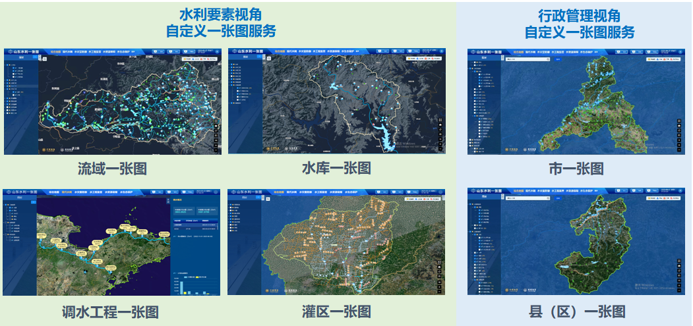Click fullscreen icon in 水库一张图 map toolbar
Viewport: 693px width, 326px height.
click(440, 120)
